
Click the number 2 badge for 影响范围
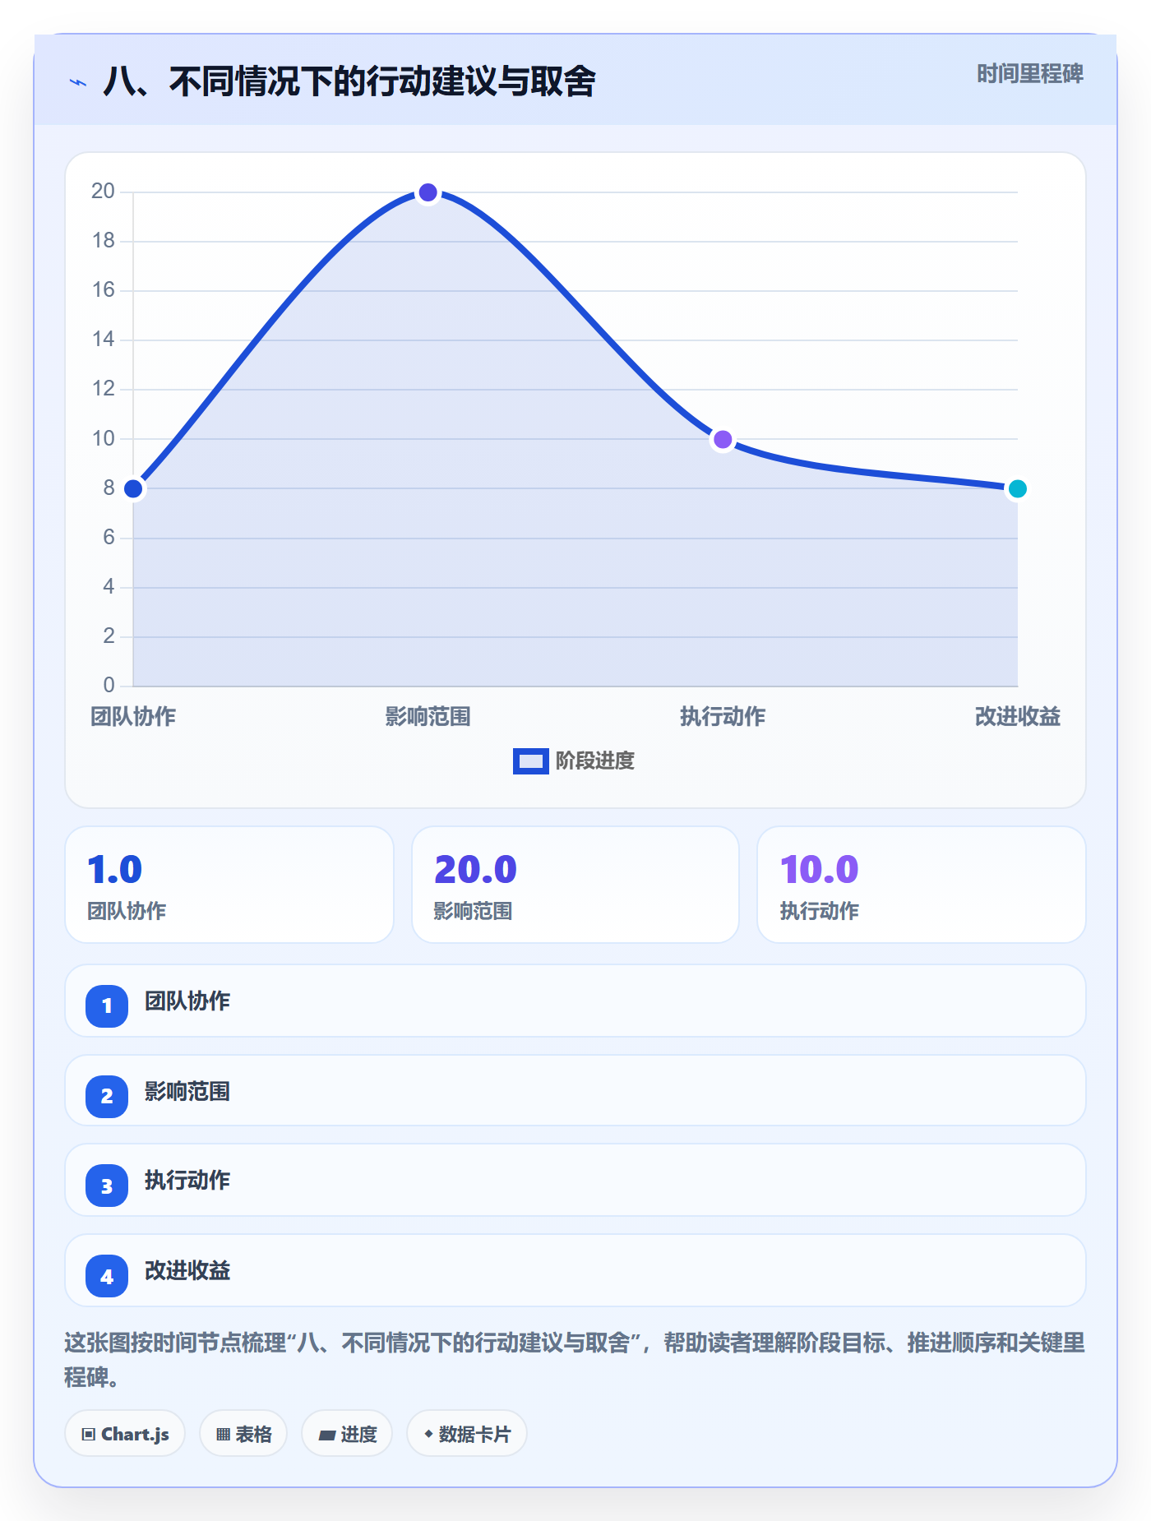click(x=107, y=1096)
